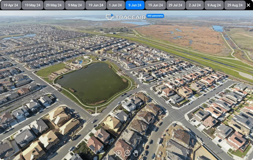Switch to the 1 Jun 24 tab
Screen dimensions: 253x160
(115, 5)
